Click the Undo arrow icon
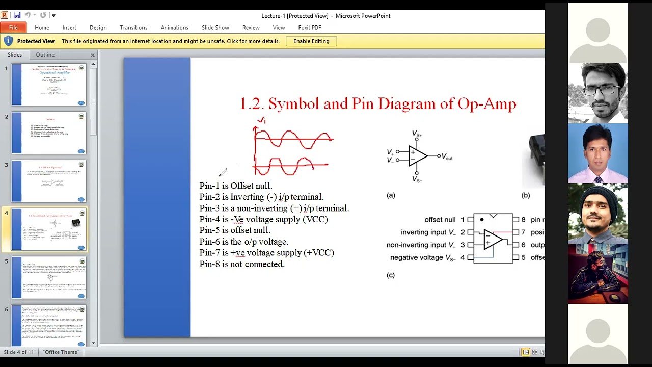Screen dimensions: 652x367 point(28,15)
